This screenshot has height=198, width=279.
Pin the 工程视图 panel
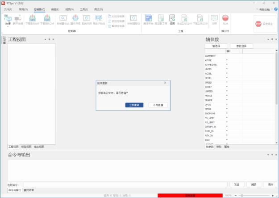tap(49, 39)
